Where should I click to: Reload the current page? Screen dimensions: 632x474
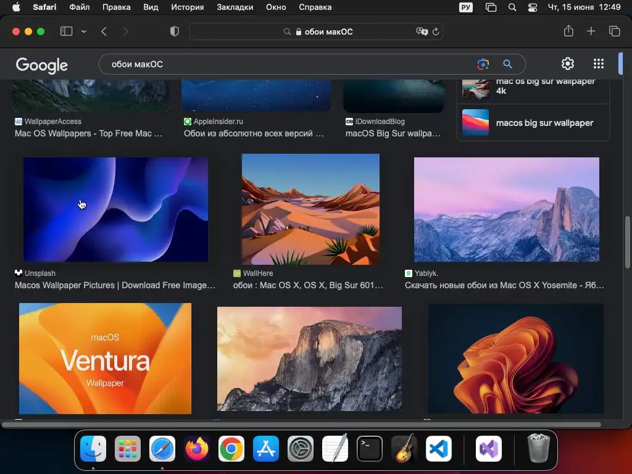point(436,32)
